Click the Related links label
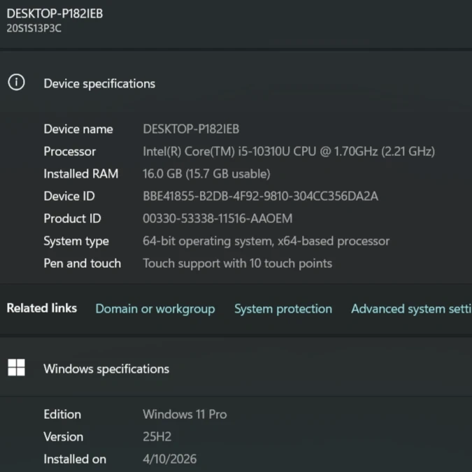472x472 pixels. coord(42,308)
